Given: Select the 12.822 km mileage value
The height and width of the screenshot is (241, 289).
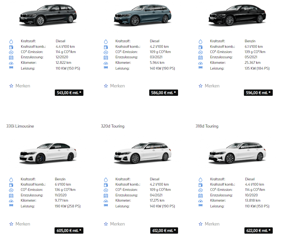Looking at the screenshot, I should click(63, 62).
